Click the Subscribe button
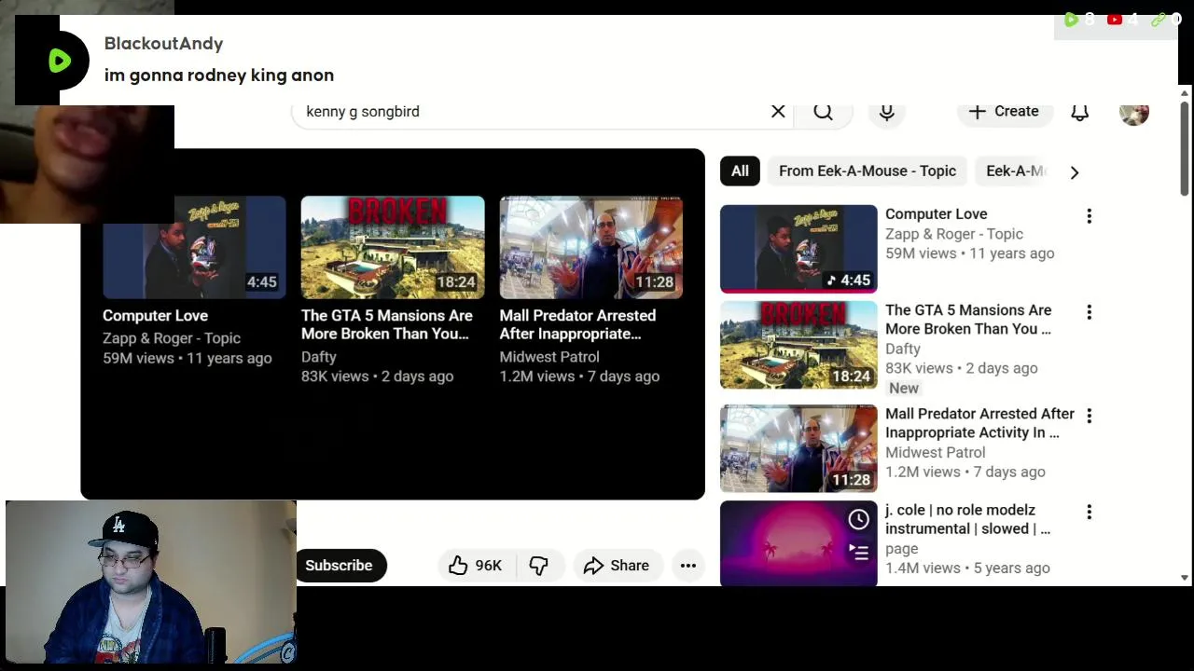This screenshot has height=671, width=1194. (340, 566)
